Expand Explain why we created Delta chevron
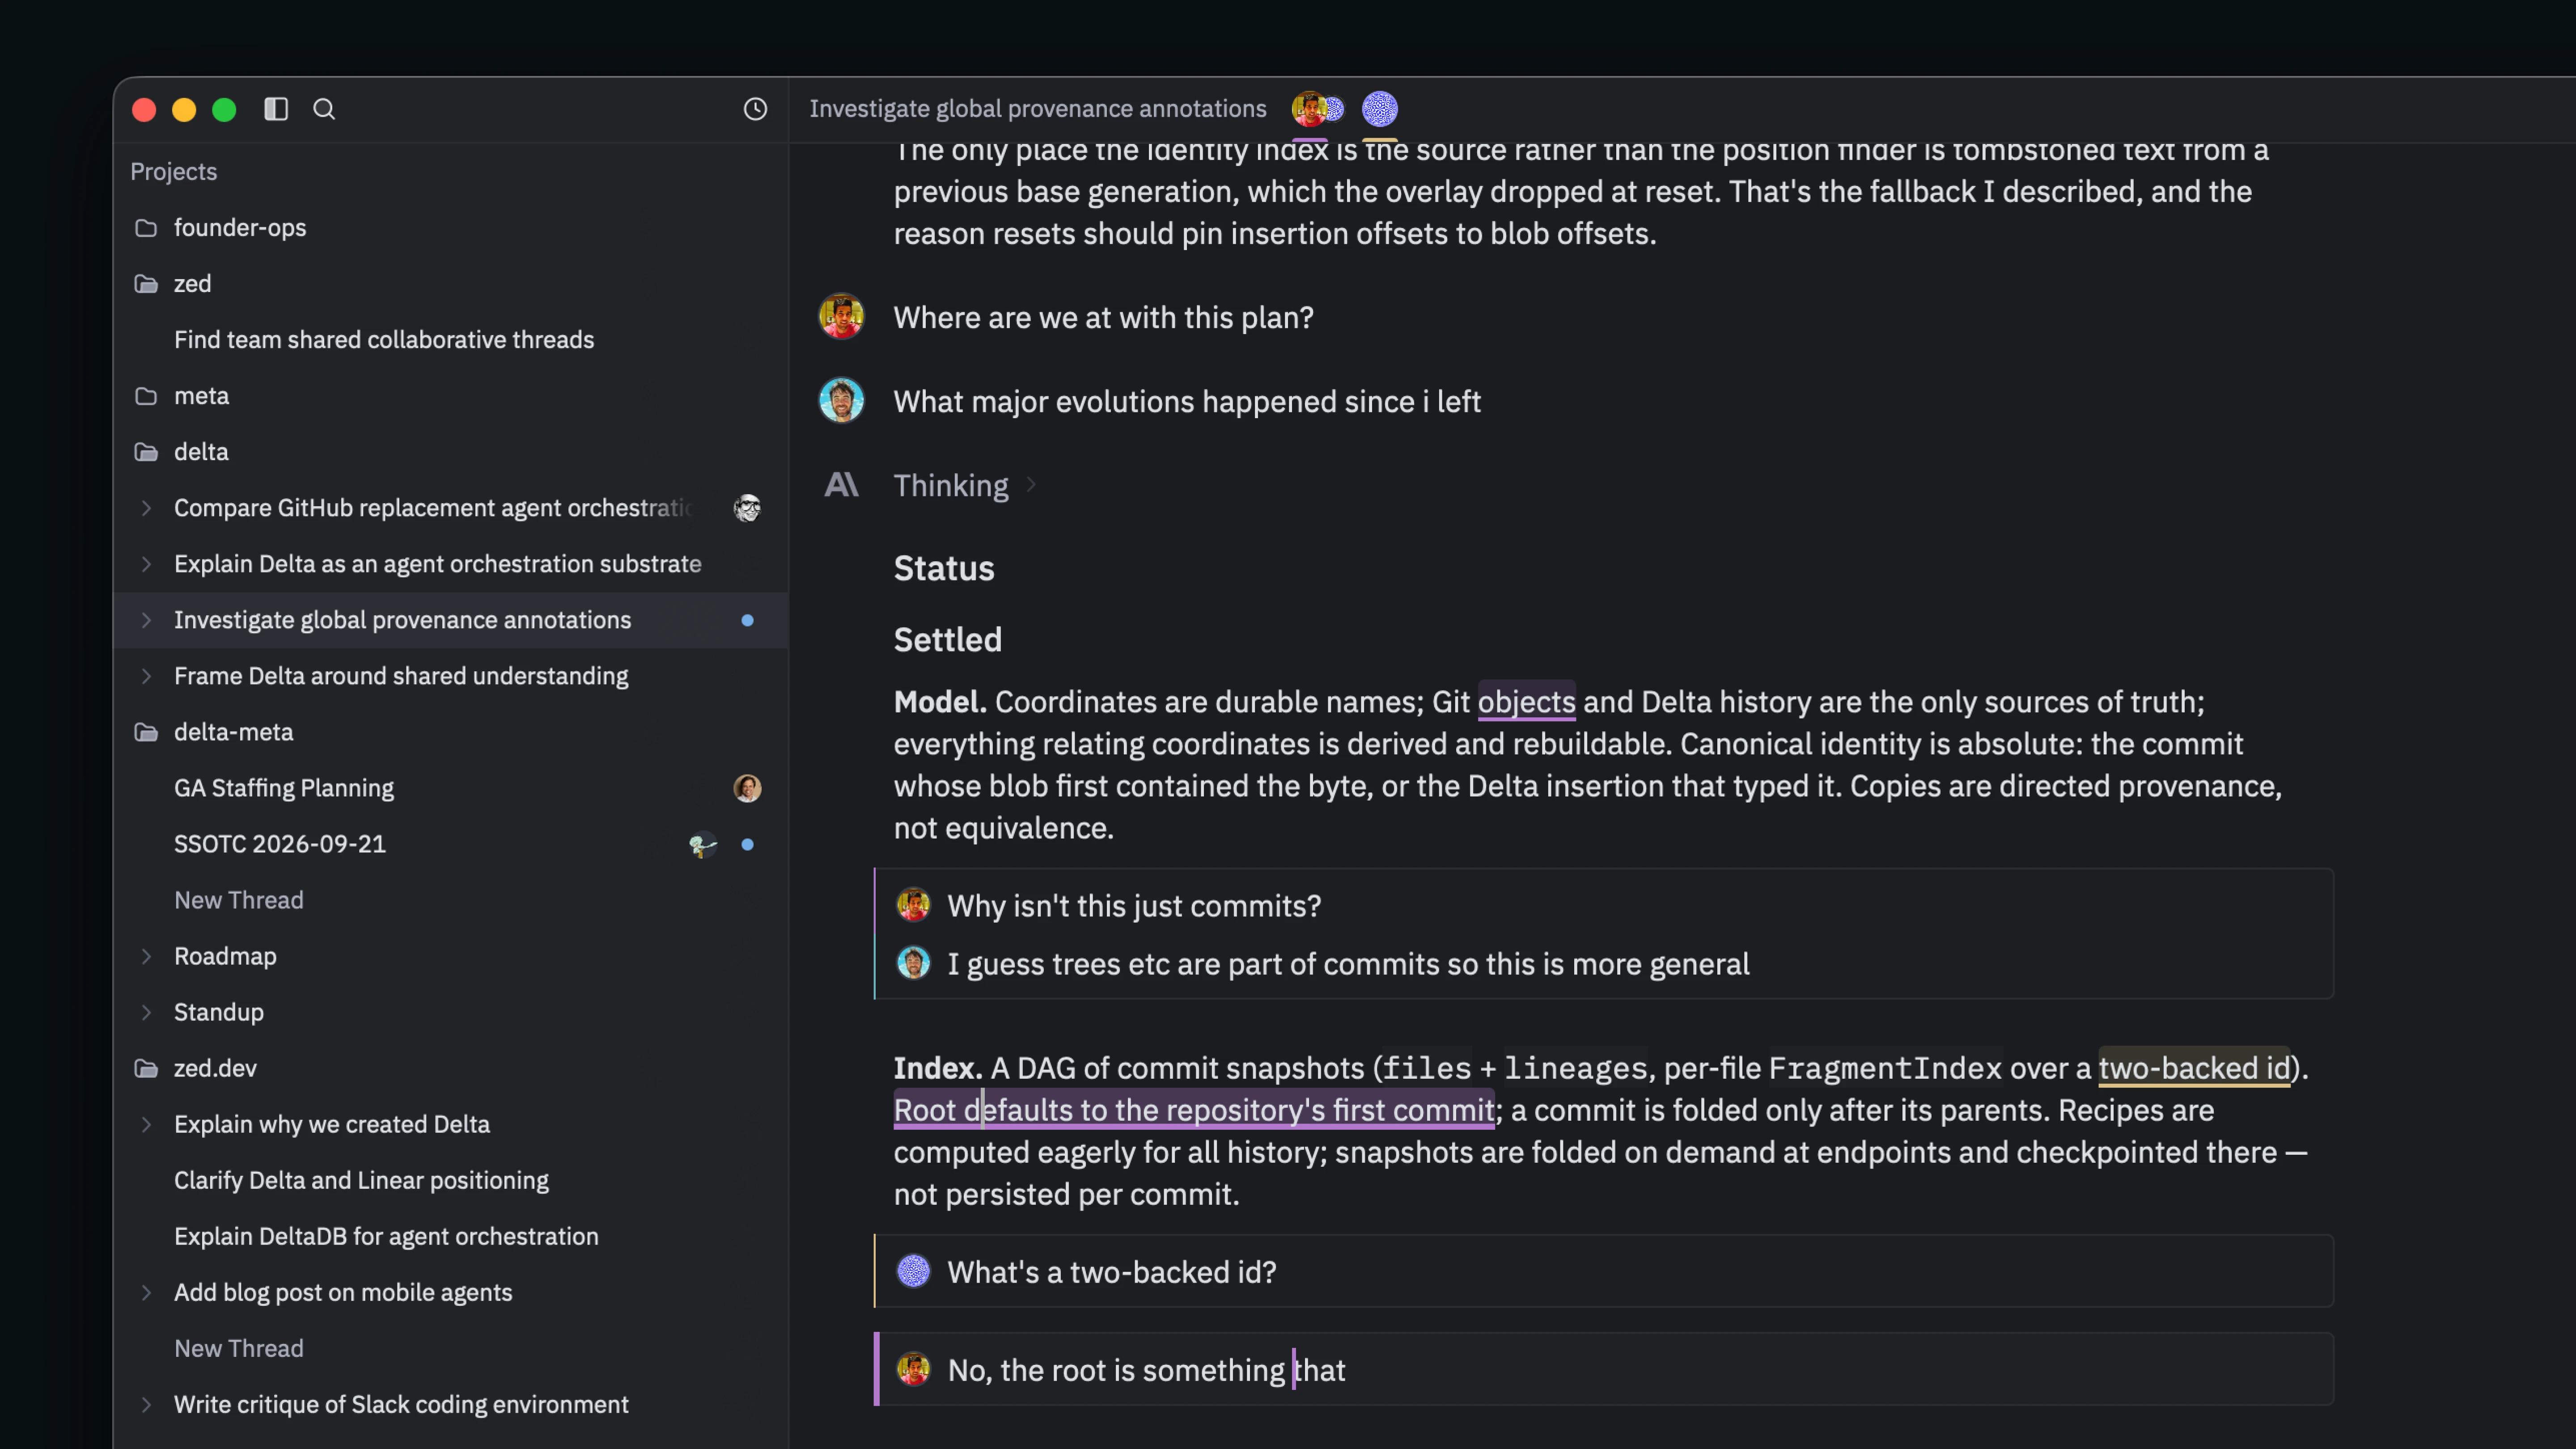The width and height of the screenshot is (2576, 1449). 146,1124
